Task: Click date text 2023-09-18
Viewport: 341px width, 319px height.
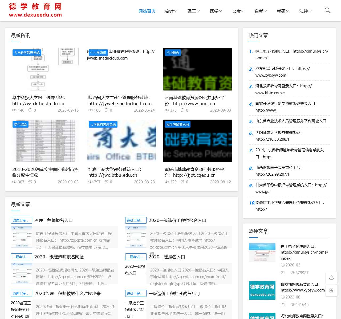Action: tap(68, 110)
